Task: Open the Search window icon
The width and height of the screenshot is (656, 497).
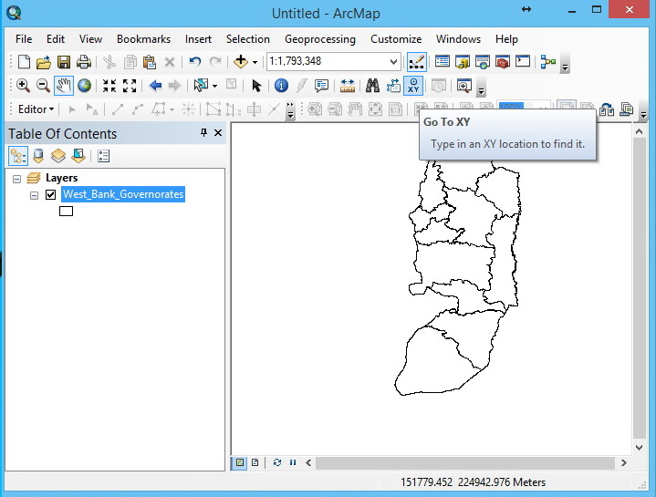Action: pos(483,62)
